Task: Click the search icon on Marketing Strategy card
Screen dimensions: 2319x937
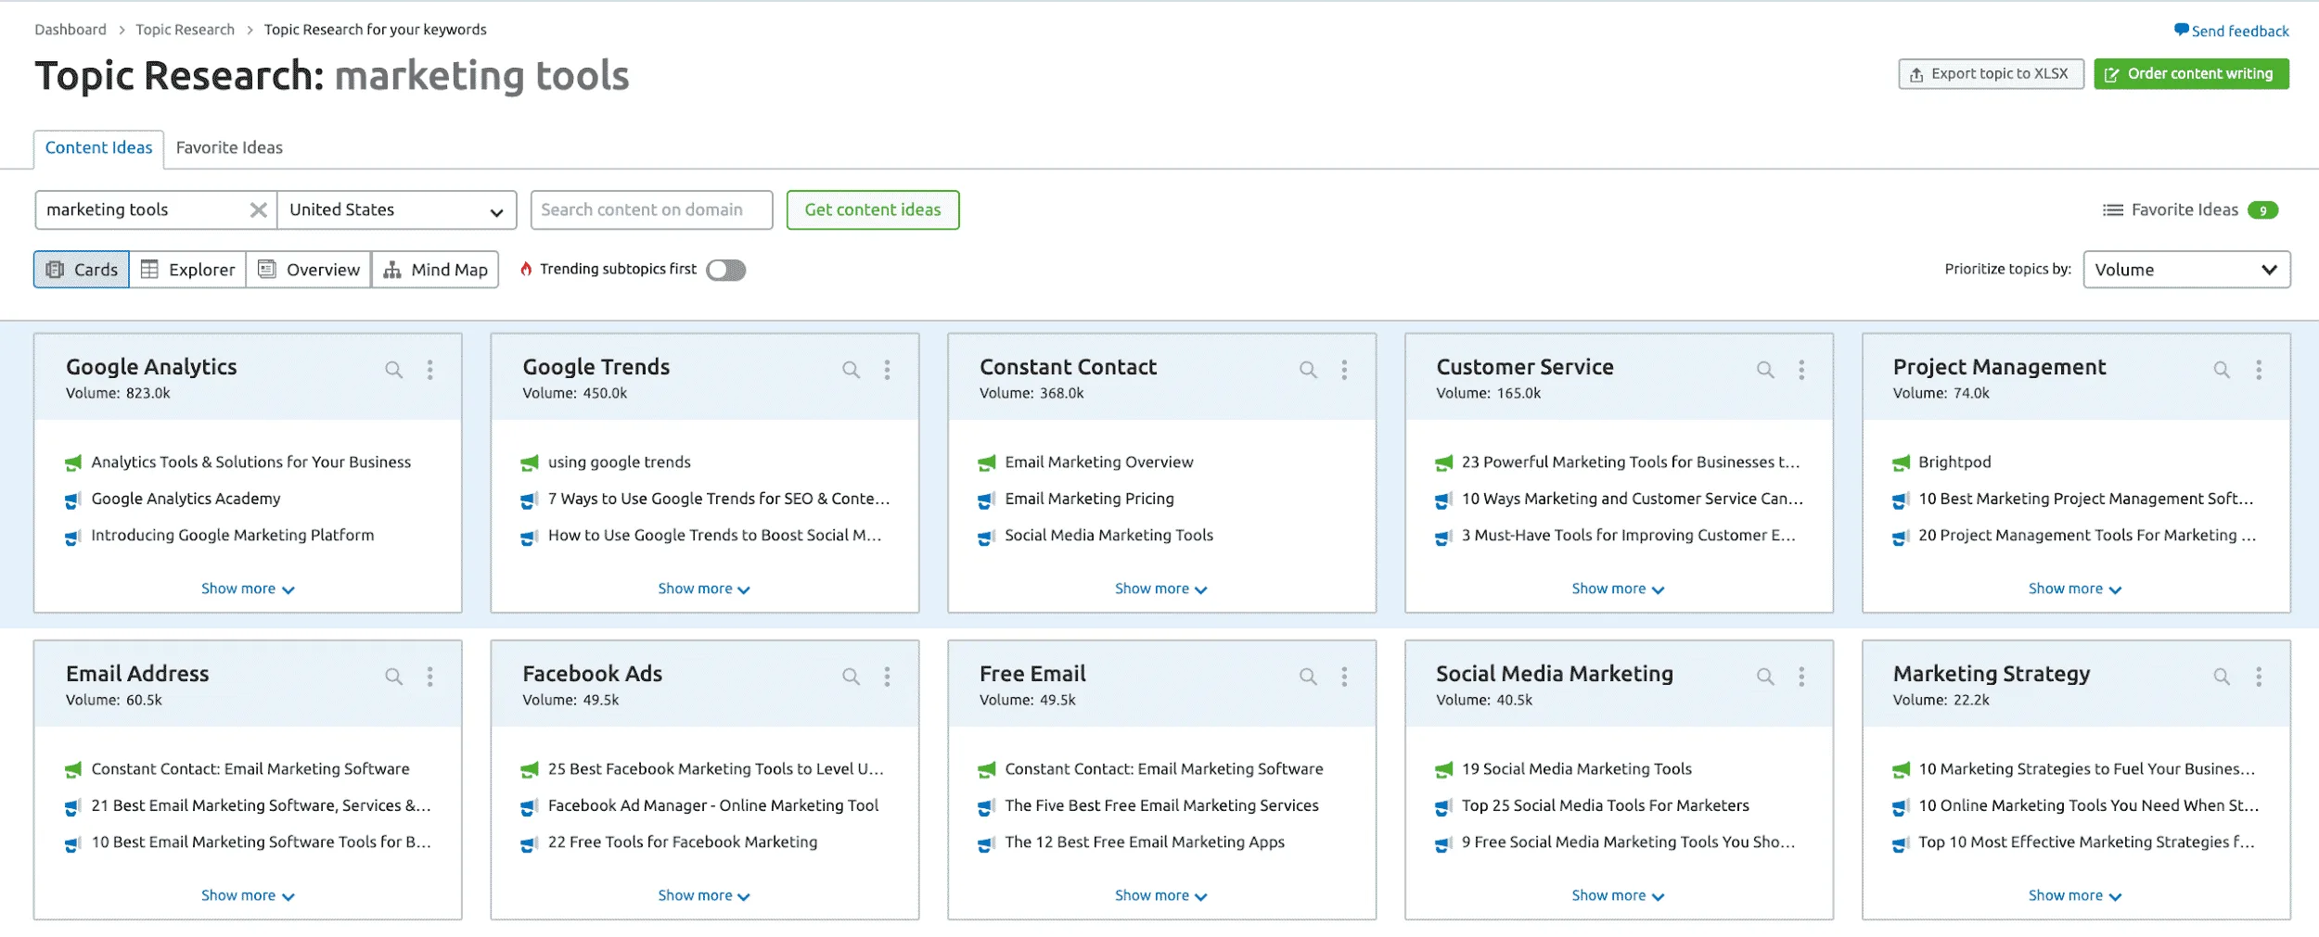Action: [x=2222, y=677]
